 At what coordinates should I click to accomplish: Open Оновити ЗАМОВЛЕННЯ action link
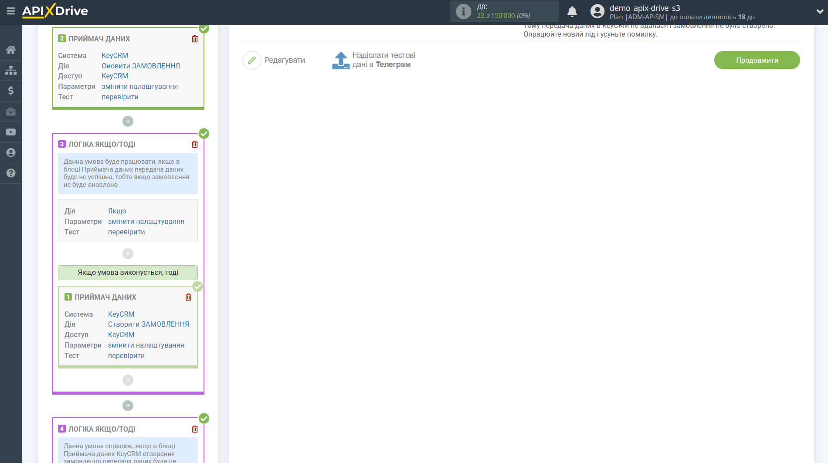(141, 66)
